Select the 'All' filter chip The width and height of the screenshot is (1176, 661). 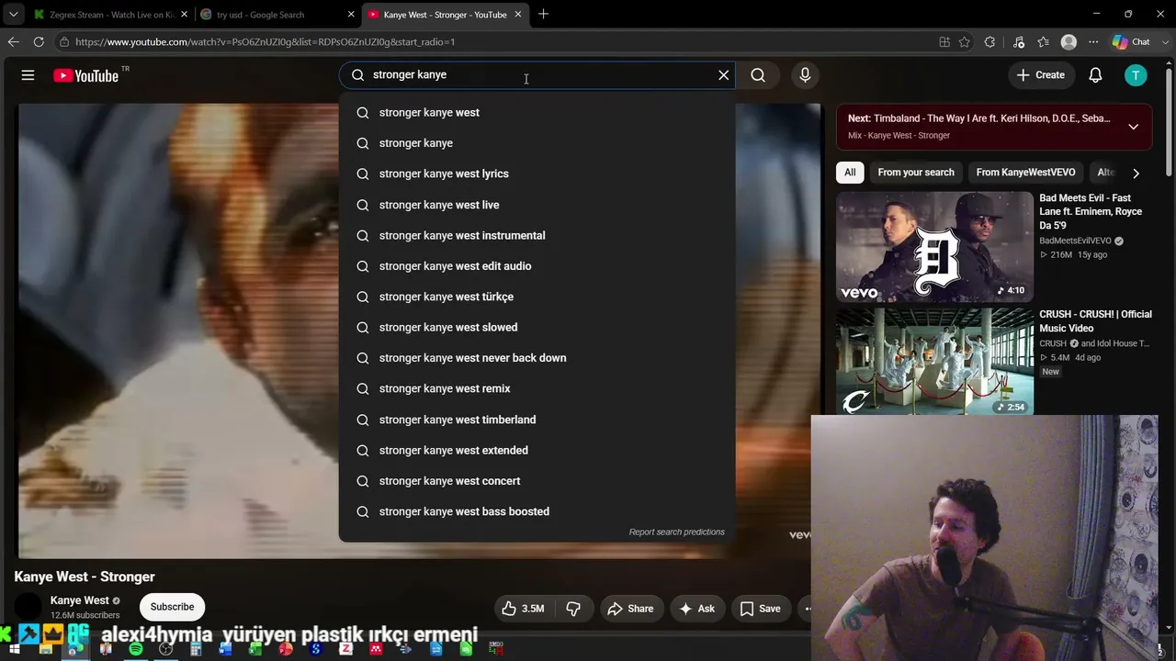(850, 173)
